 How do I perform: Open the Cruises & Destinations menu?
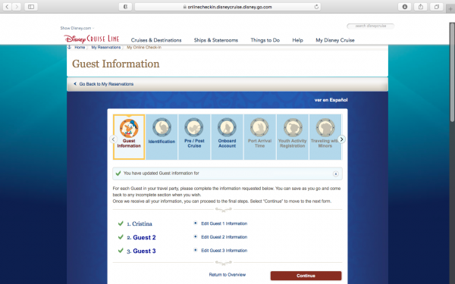click(x=156, y=40)
